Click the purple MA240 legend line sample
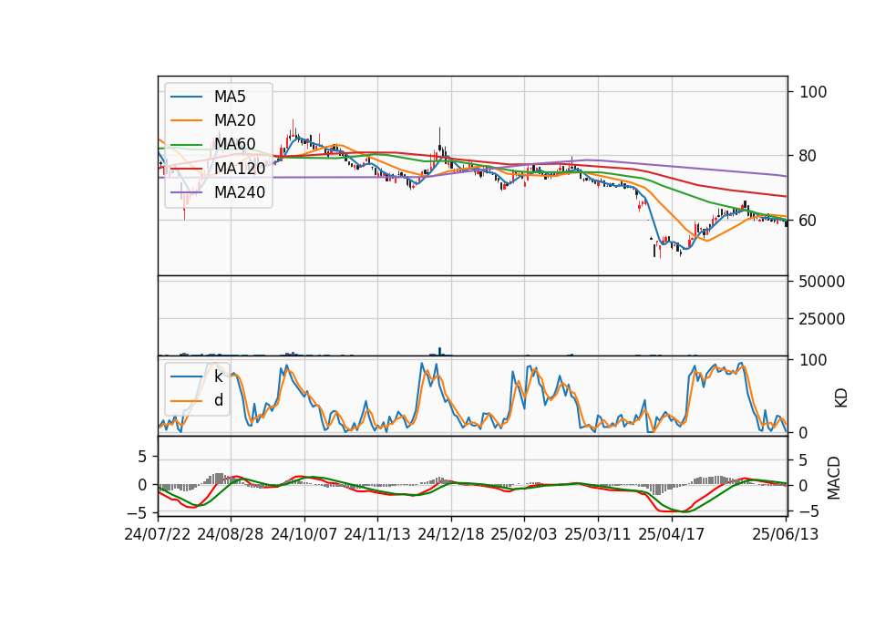875x629 pixels. 186,192
